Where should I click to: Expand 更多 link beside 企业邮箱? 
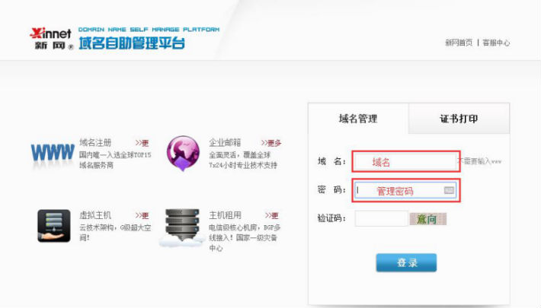point(271,143)
